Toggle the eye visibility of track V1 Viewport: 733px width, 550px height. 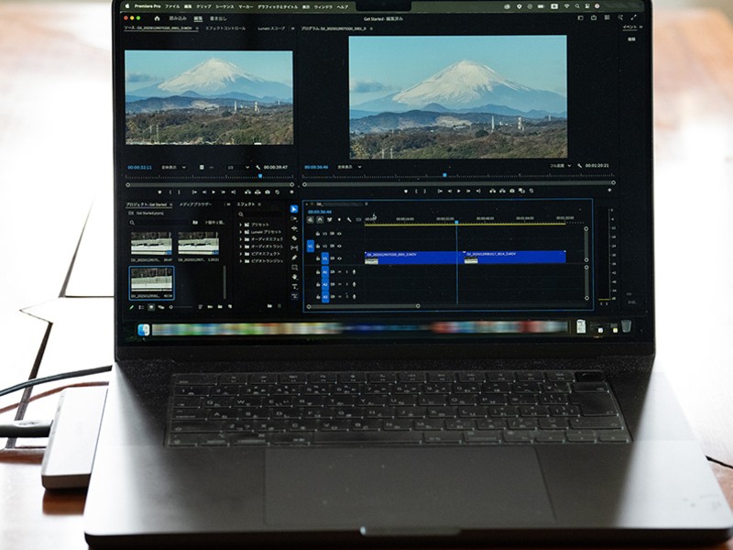pos(338,258)
